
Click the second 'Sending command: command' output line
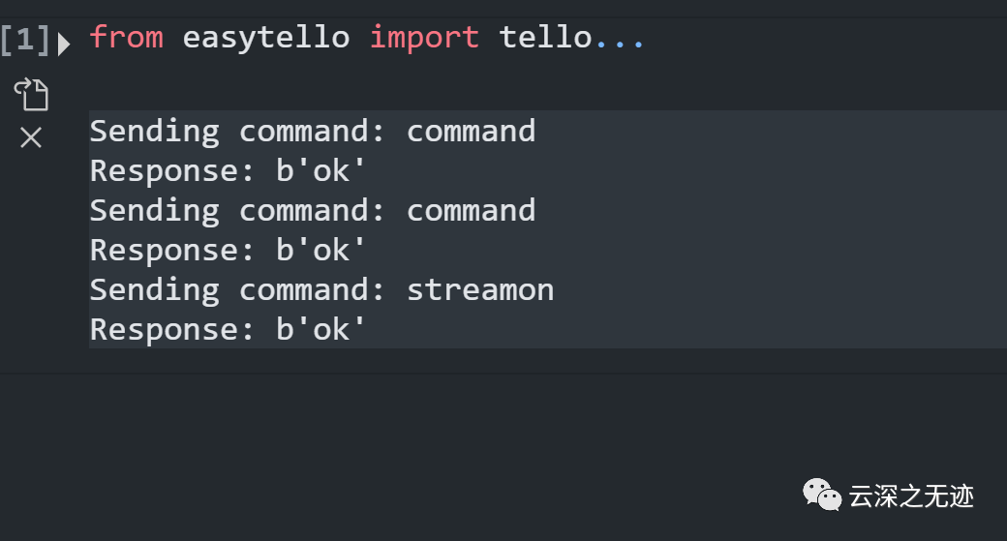click(x=312, y=210)
